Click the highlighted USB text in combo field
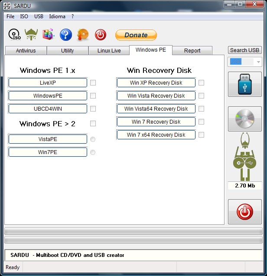267x276 pixels. (236, 62)
